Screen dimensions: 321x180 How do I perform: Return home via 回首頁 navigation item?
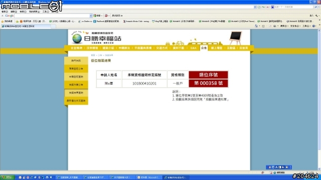pos(244,48)
